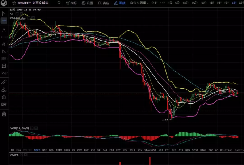The height and width of the screenshot is (165, 244).
Task: Remove the BOLL indicator overlay
Action: click(x=33, y=18)
